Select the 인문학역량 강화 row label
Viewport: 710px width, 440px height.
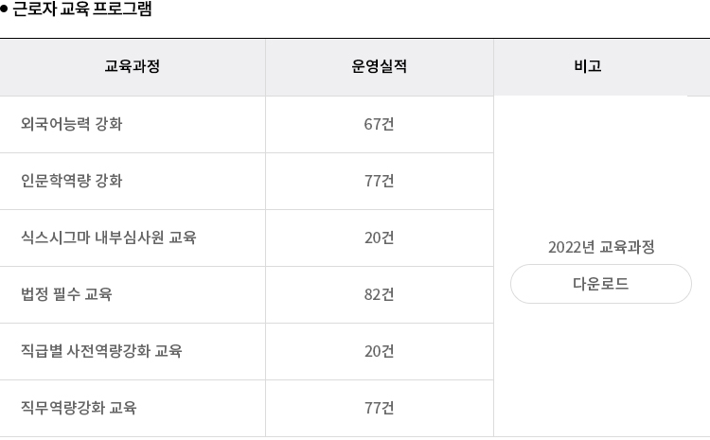tap(71, 181)
